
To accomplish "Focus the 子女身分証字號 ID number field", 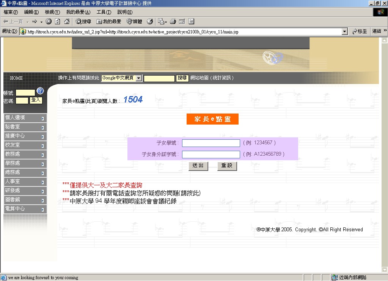I will pos(211,155).
